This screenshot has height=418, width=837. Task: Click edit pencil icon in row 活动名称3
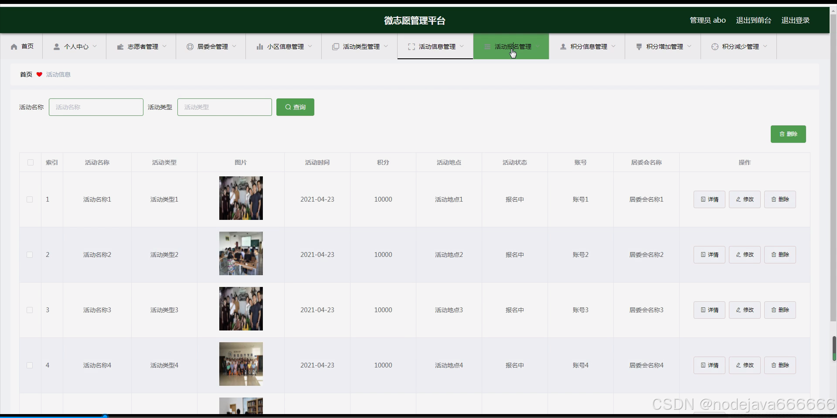(738, 310)
